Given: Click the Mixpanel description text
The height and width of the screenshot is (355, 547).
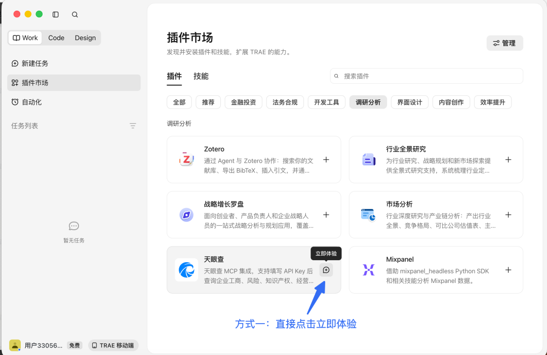Looking at the screenshot, I should pyautogui.click(x=438, y=276).
